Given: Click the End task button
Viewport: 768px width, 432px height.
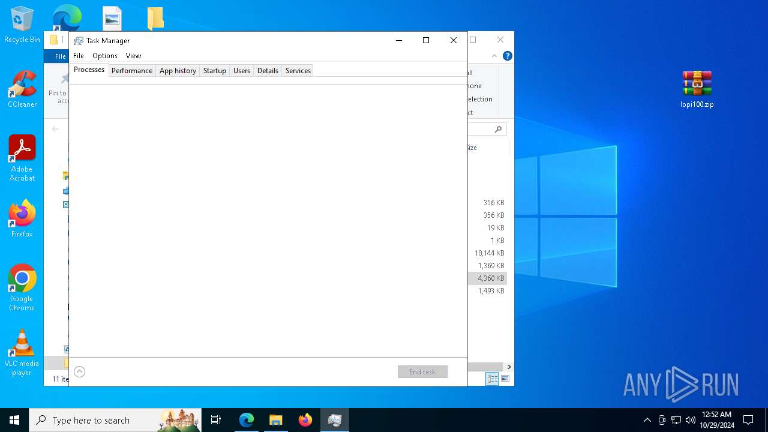Looking at the screenshot, I should tap(422, 372).
